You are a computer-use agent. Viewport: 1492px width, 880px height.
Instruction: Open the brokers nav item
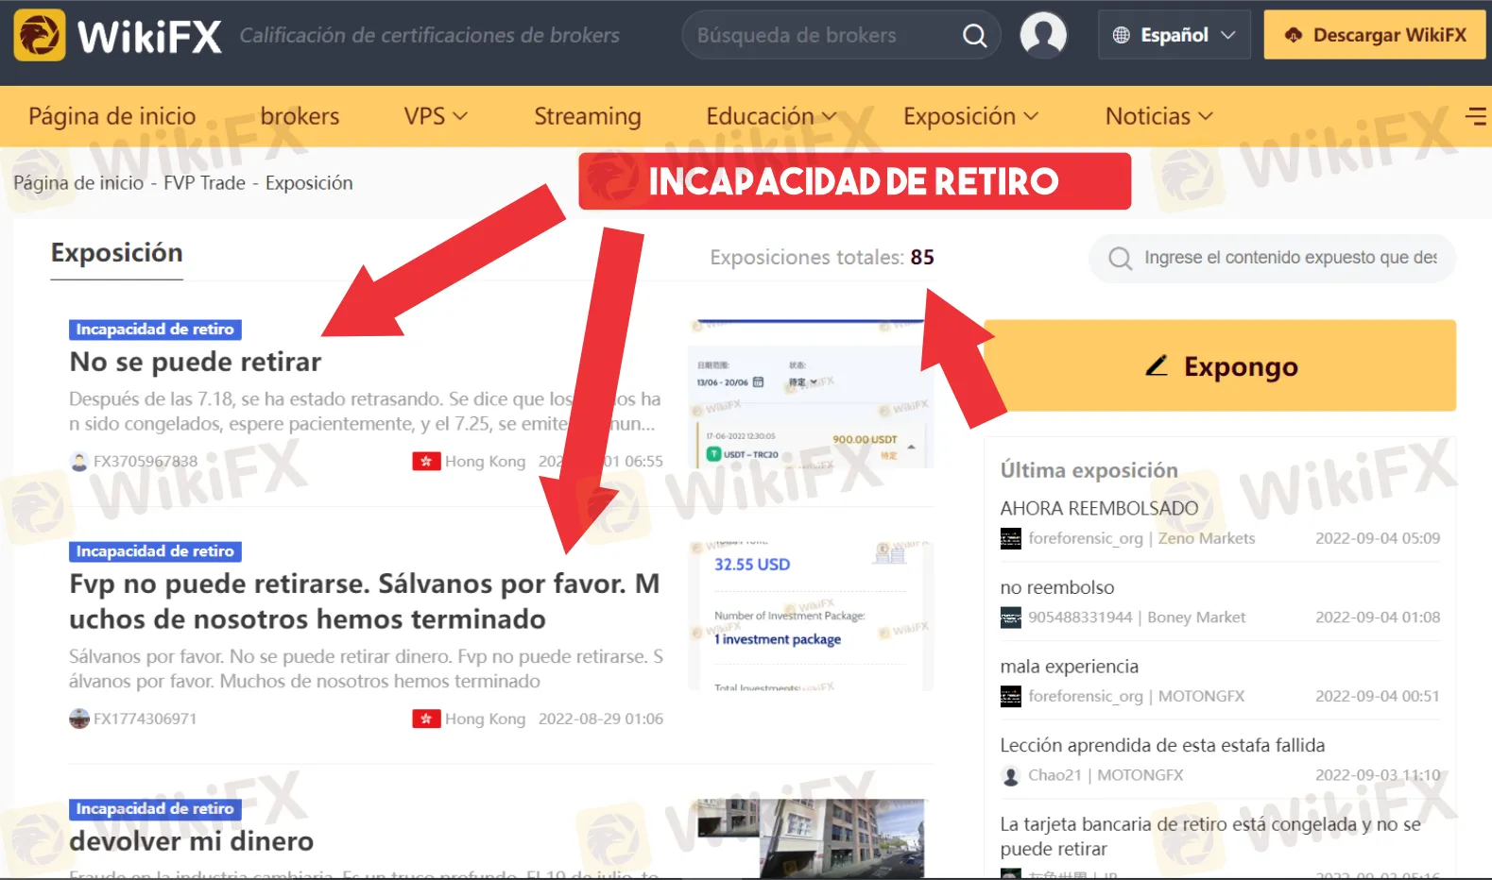300,116
